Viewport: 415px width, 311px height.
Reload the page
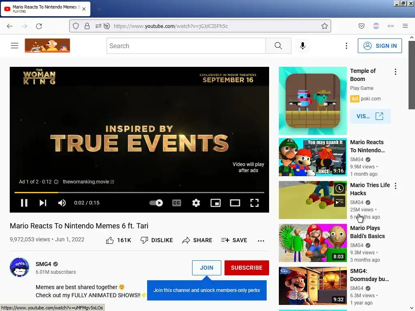[x=39, y=26]
